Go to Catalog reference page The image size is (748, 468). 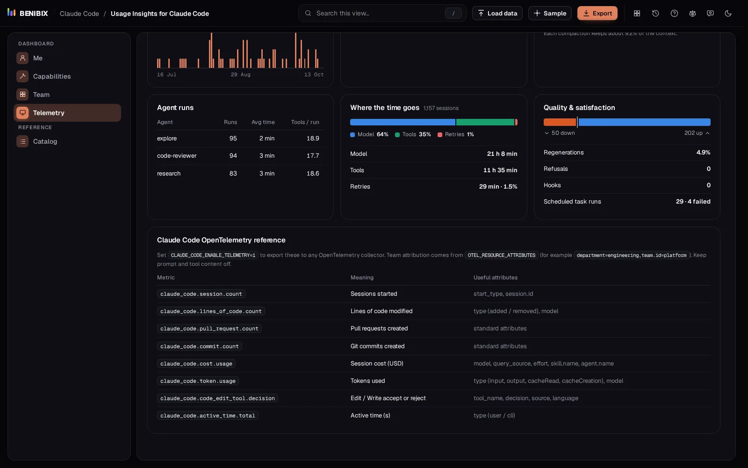(67, 141)
